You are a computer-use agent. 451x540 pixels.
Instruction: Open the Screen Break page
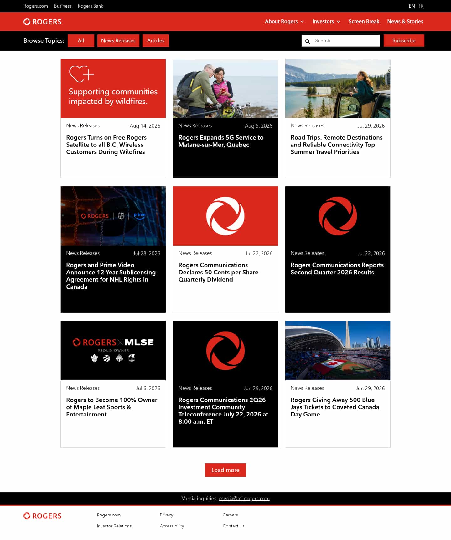coord(364,21)
